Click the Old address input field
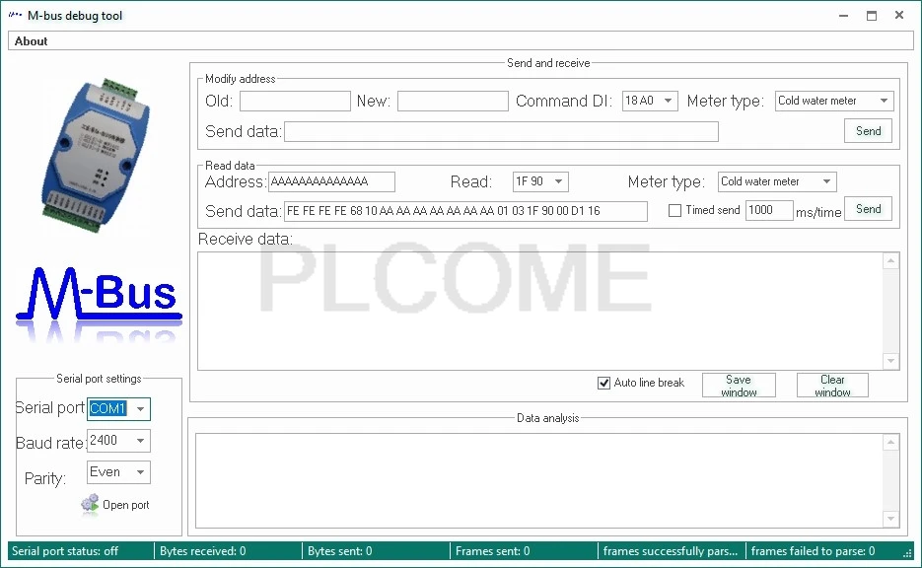 (x=295, y=102)
